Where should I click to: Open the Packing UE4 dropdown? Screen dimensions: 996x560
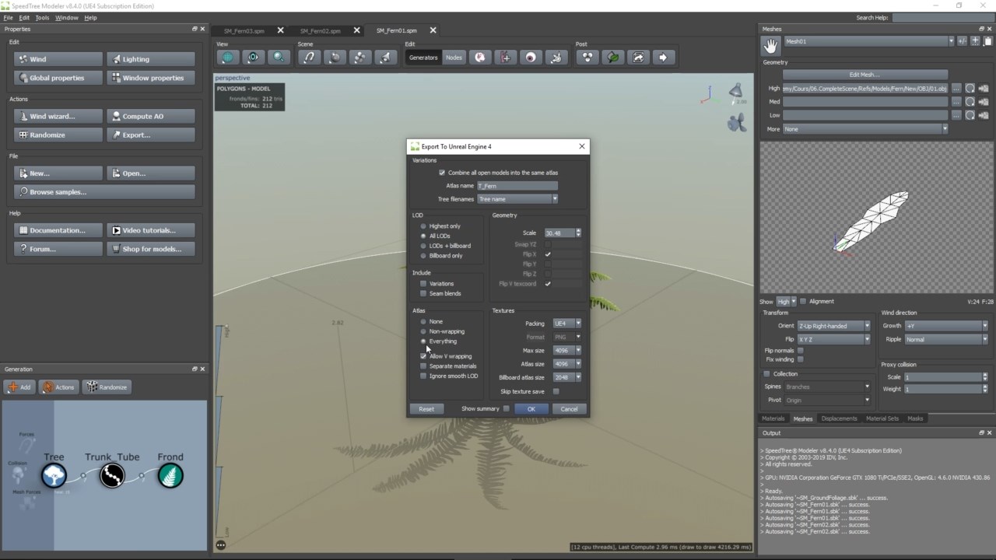[x=566, y=324]
